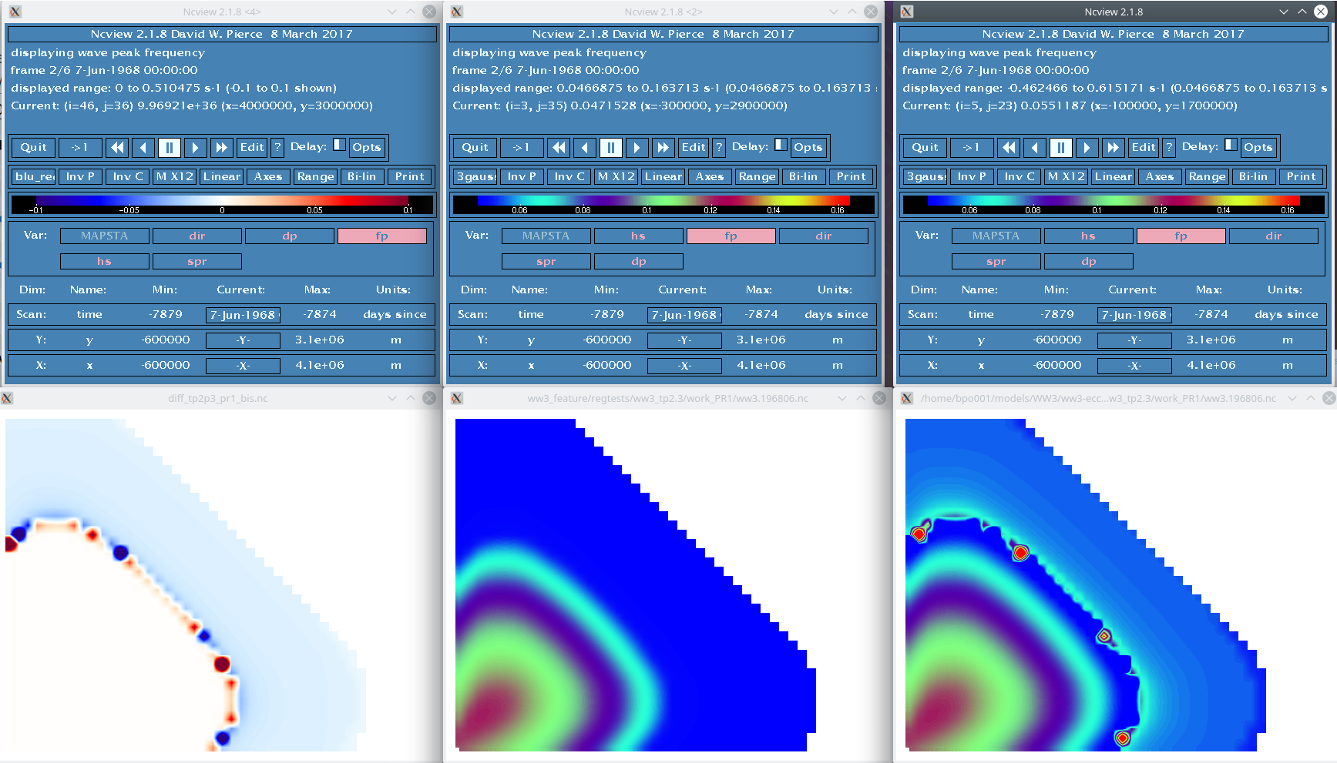Click time Current field 7-Jun-1968 in Ncview <4>
Screen dimensions: 1337x763
(243, 315)
